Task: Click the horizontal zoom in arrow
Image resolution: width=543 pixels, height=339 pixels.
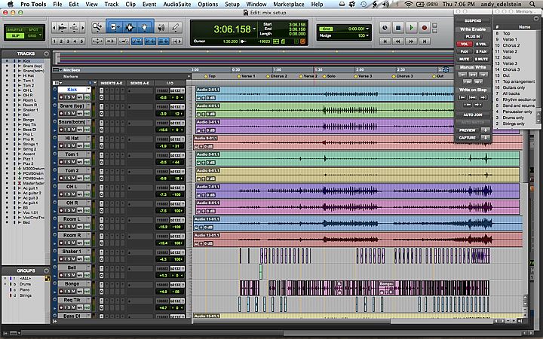Action: tap(82, 27)
